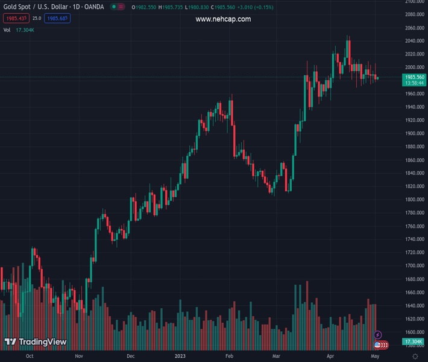The height and width of the screenshot is (362, 428).
Task: Click the 2023 label on time axis
Action: [x=181, y=357]
